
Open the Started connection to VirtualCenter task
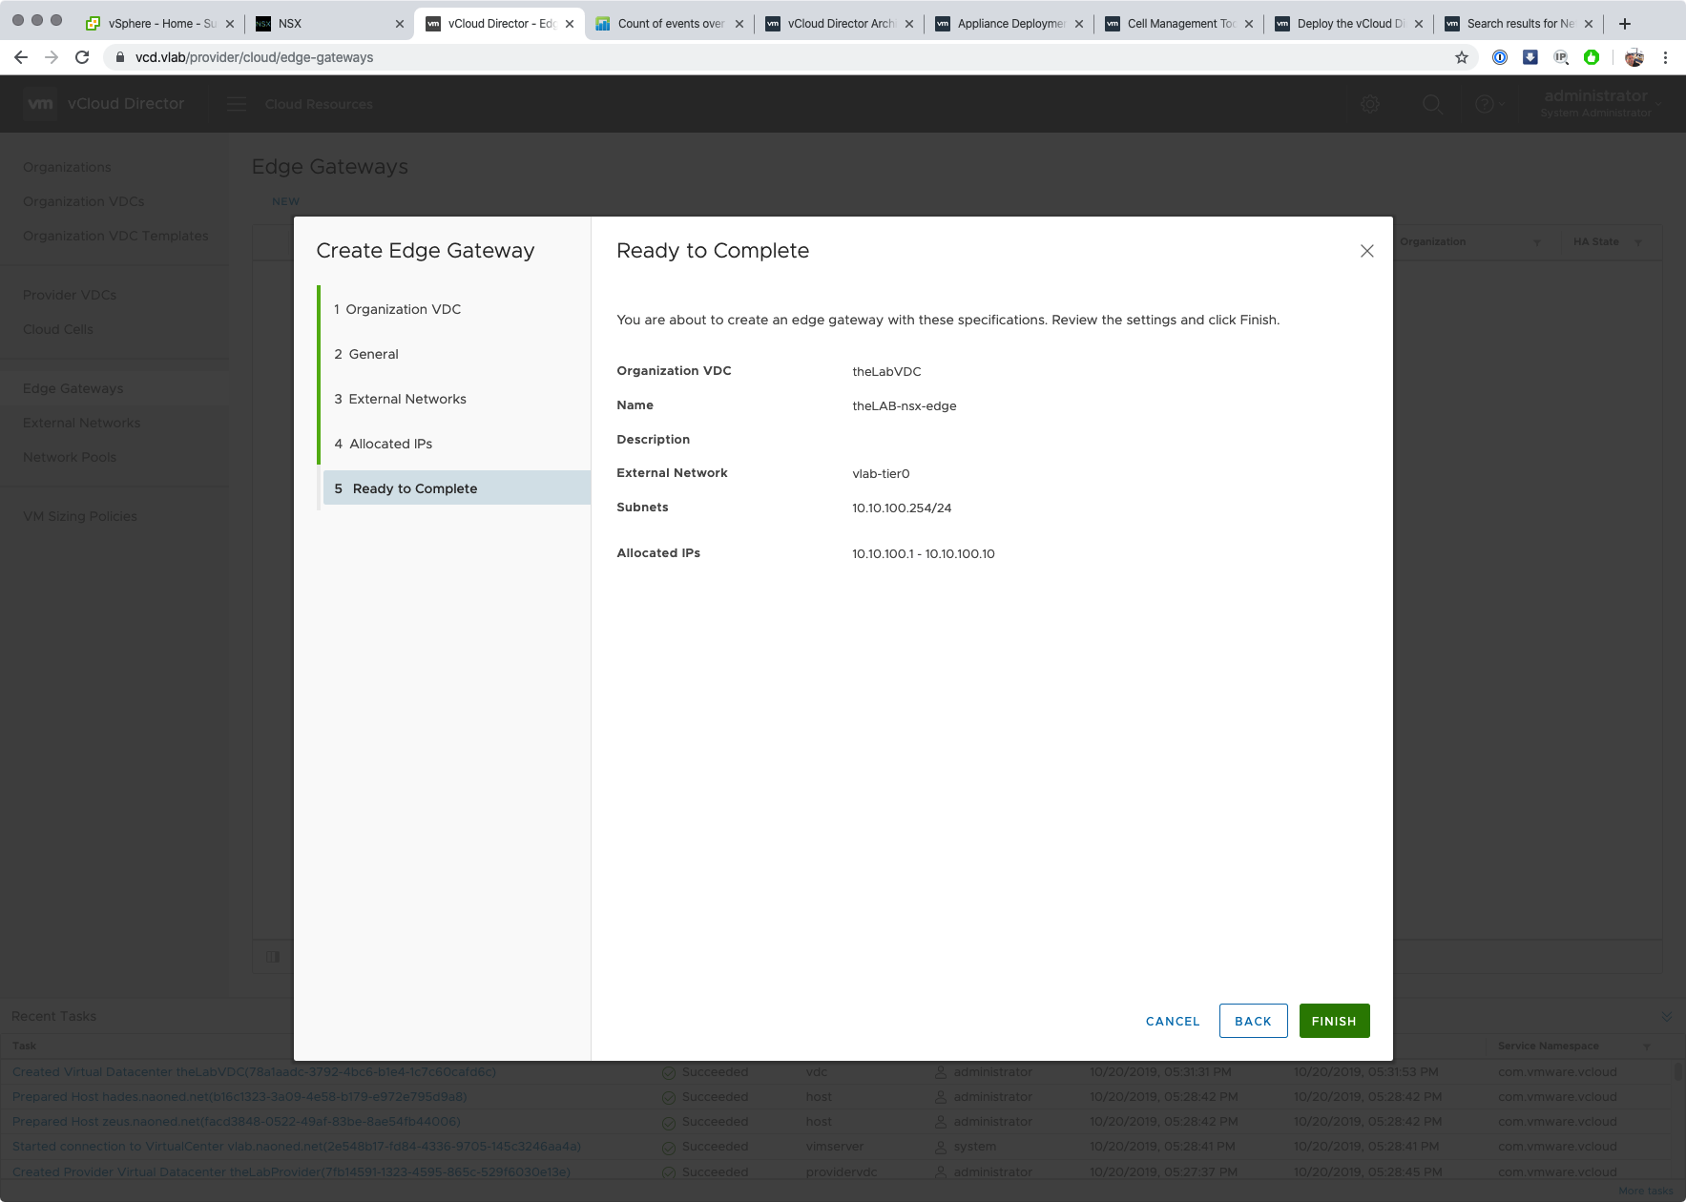(x=297, y=1147)
